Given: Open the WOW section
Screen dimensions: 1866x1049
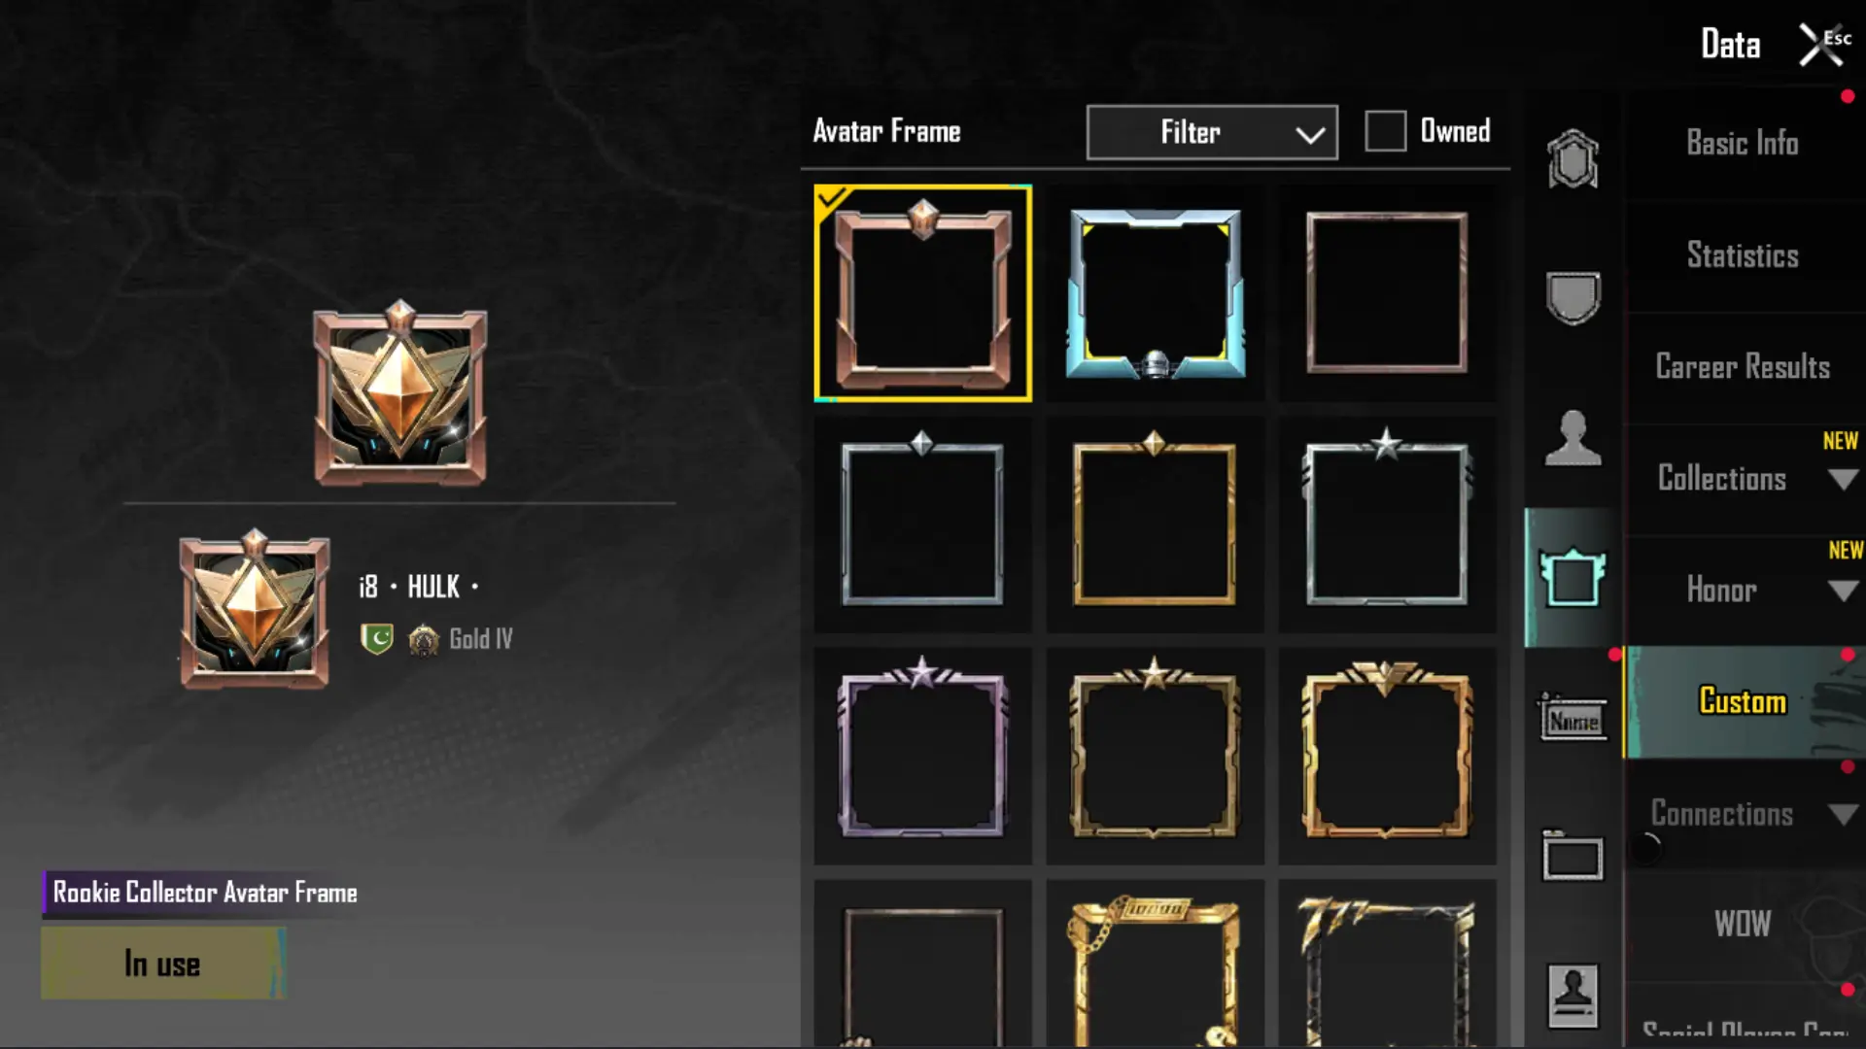Looking at the screenshot, I should coord(1743,924).
